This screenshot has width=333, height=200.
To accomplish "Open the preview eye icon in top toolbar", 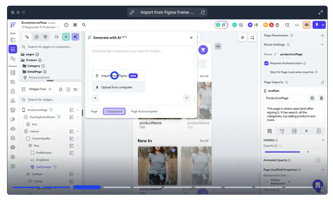I will [307, 25].
